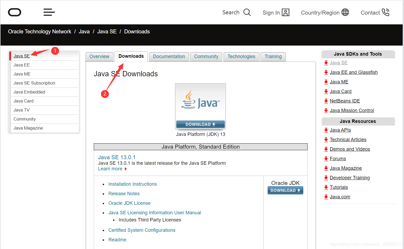404x249 pixels.
Task: Open Oracle Technology Network breadcrumb
Action: pyautogui.click(x=40, y=32)
